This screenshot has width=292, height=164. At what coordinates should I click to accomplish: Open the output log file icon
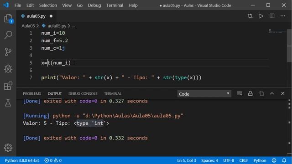tap(261, 93)
